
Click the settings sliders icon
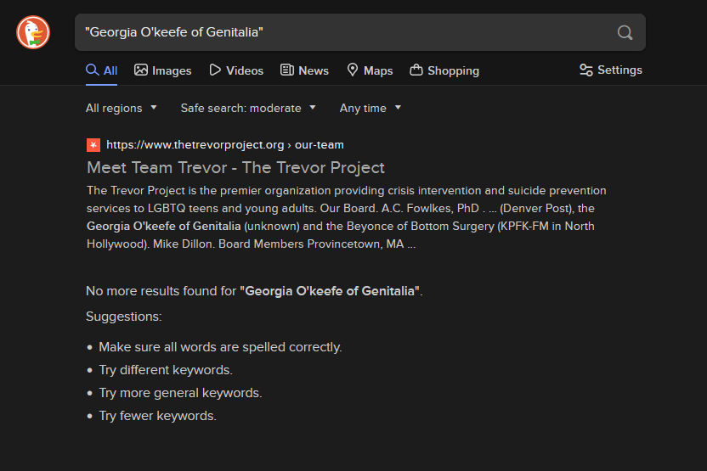[x=585, y=70]
